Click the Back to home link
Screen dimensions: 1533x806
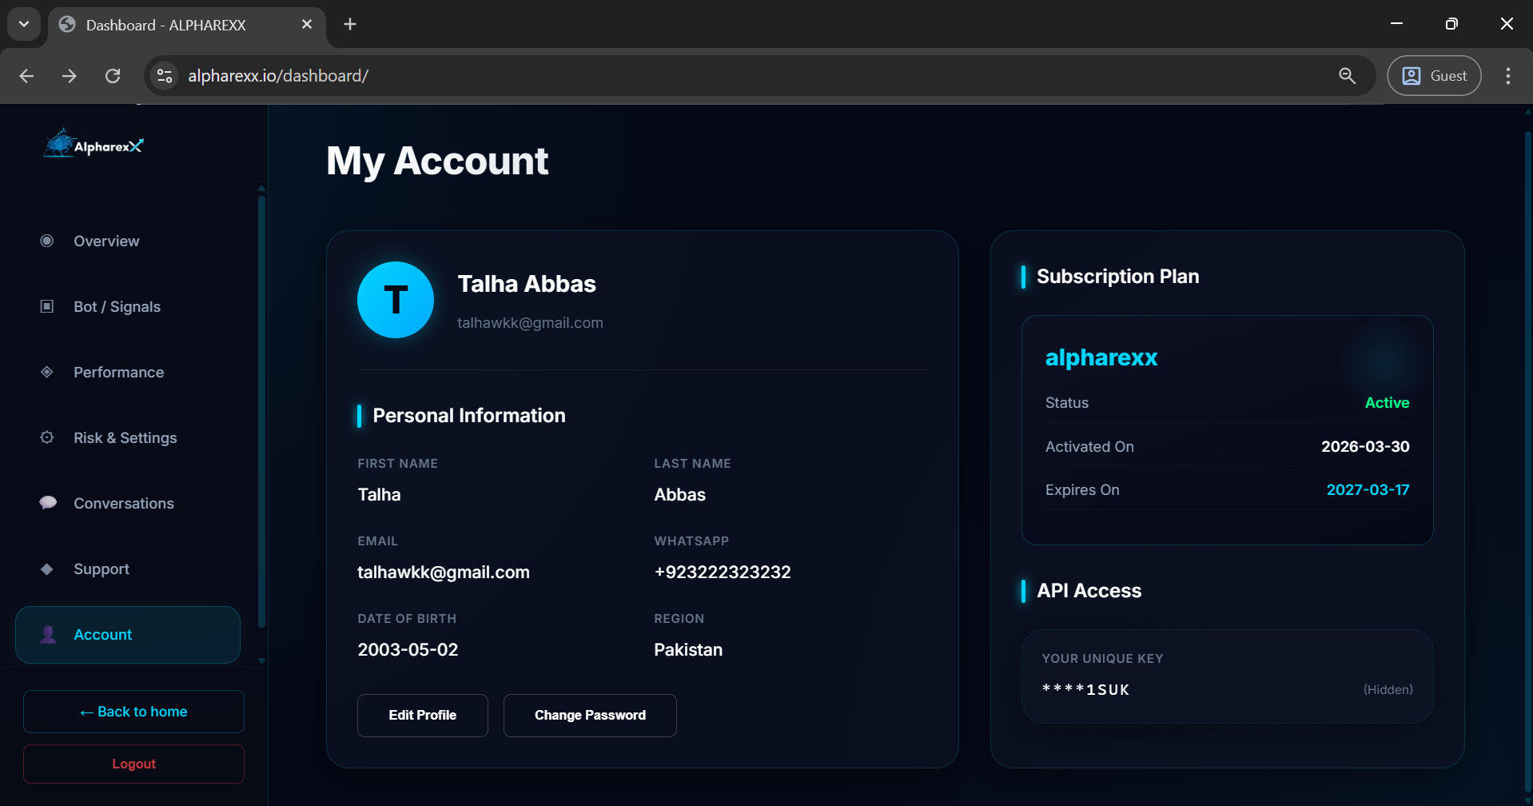click(133, 711)
